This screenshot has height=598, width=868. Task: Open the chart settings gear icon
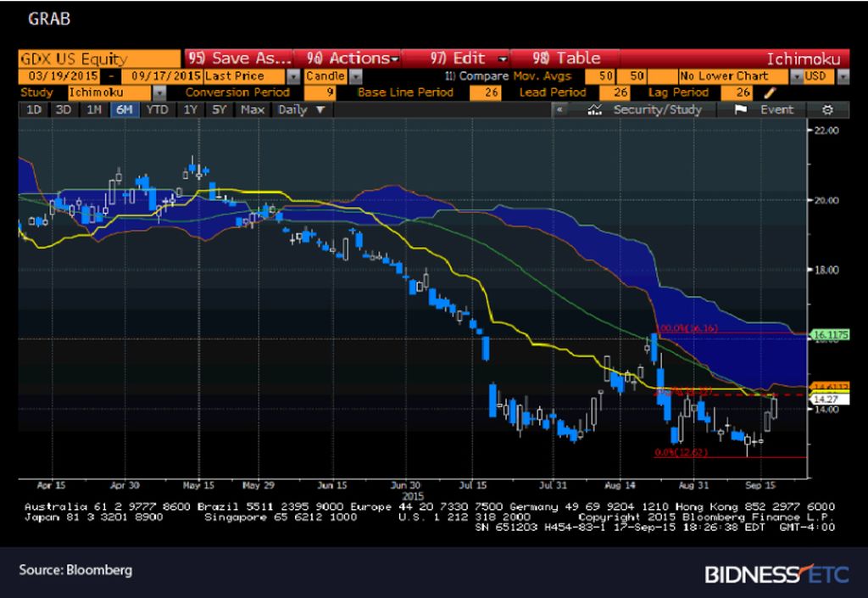[x=828, y=109]
